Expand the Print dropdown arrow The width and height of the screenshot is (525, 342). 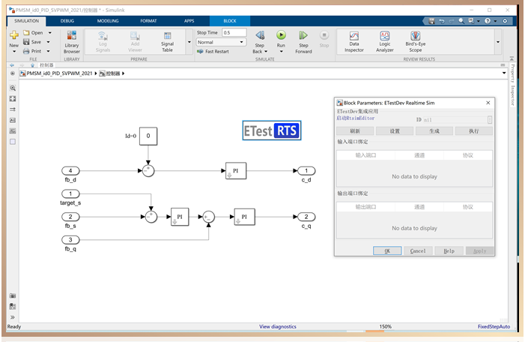(x=48, y=51)
